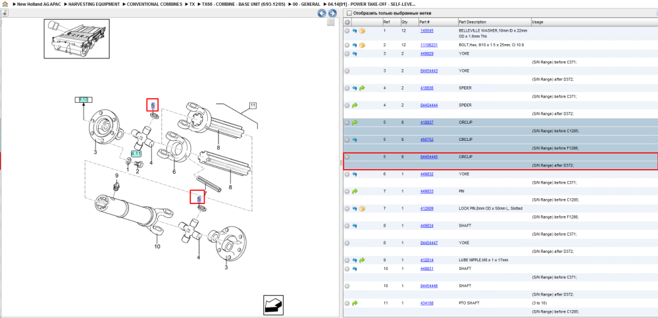Click the large back arrow icon below diagram

(274, 305)
